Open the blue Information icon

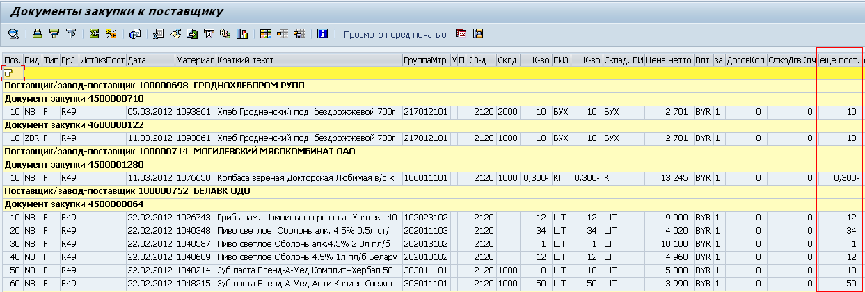322,33
